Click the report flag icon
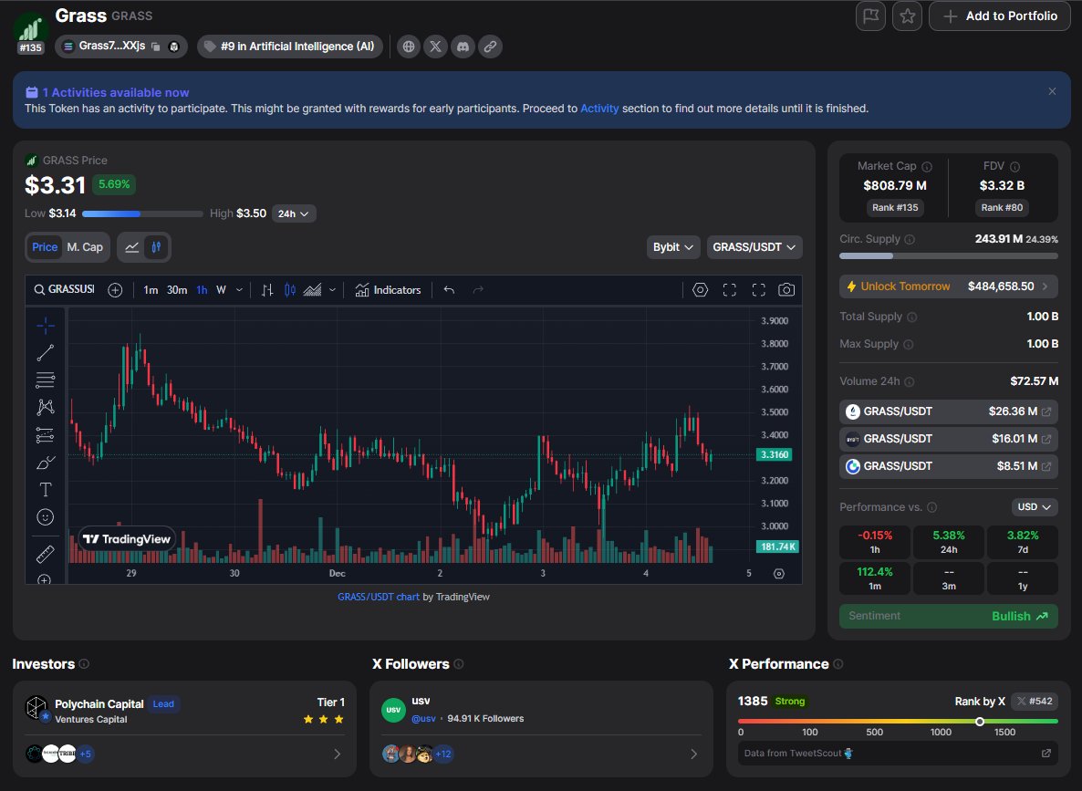Screen dimensions: 1082x791 click(x=871, y=16)
